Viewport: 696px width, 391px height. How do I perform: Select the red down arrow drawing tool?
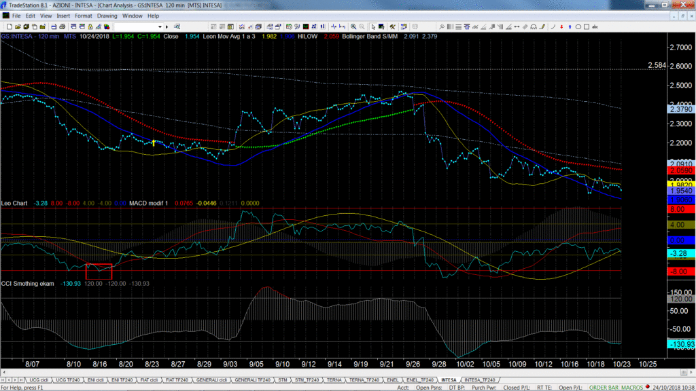[x=561, y=26]
